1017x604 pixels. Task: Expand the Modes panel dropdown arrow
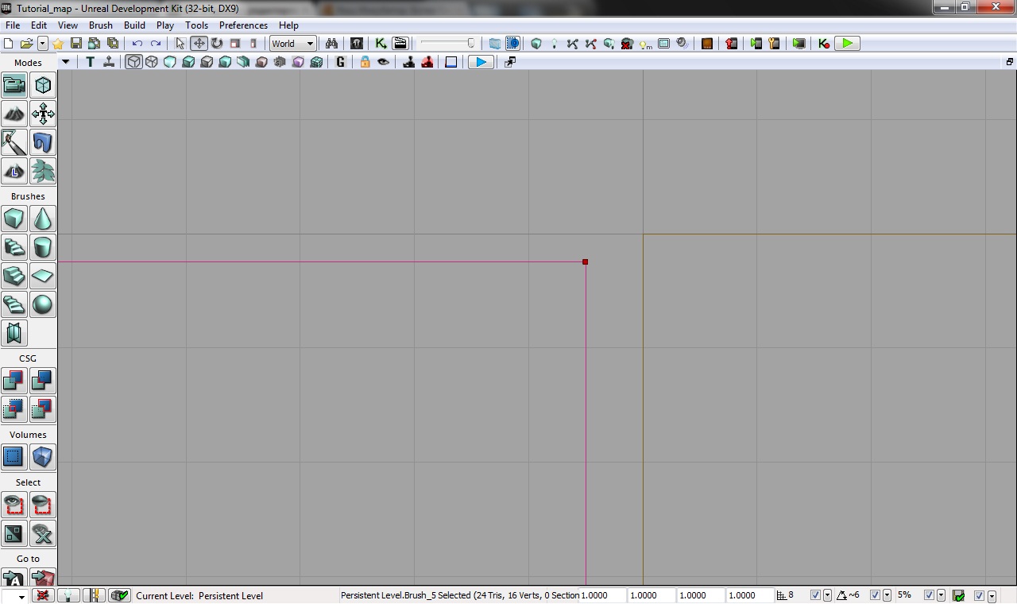pos(65,62)
